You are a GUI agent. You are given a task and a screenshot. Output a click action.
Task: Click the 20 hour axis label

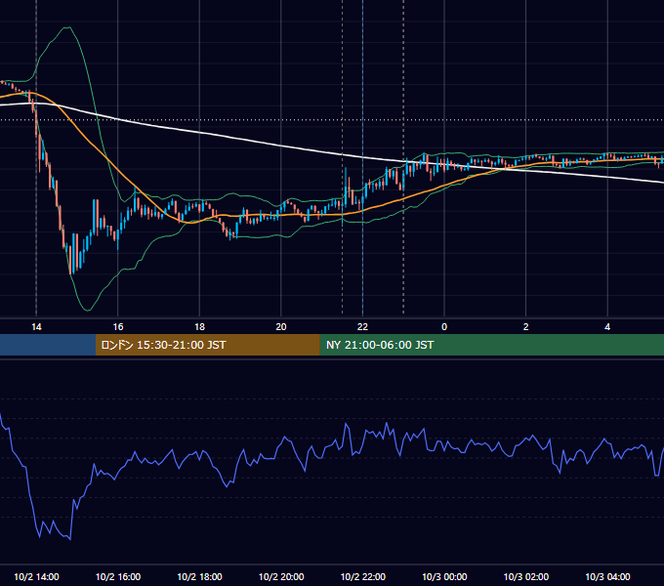[281, 327]
